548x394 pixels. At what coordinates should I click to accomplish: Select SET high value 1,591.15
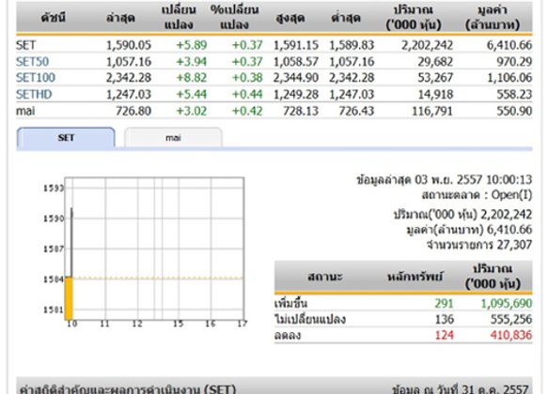(x=296, y=45)
